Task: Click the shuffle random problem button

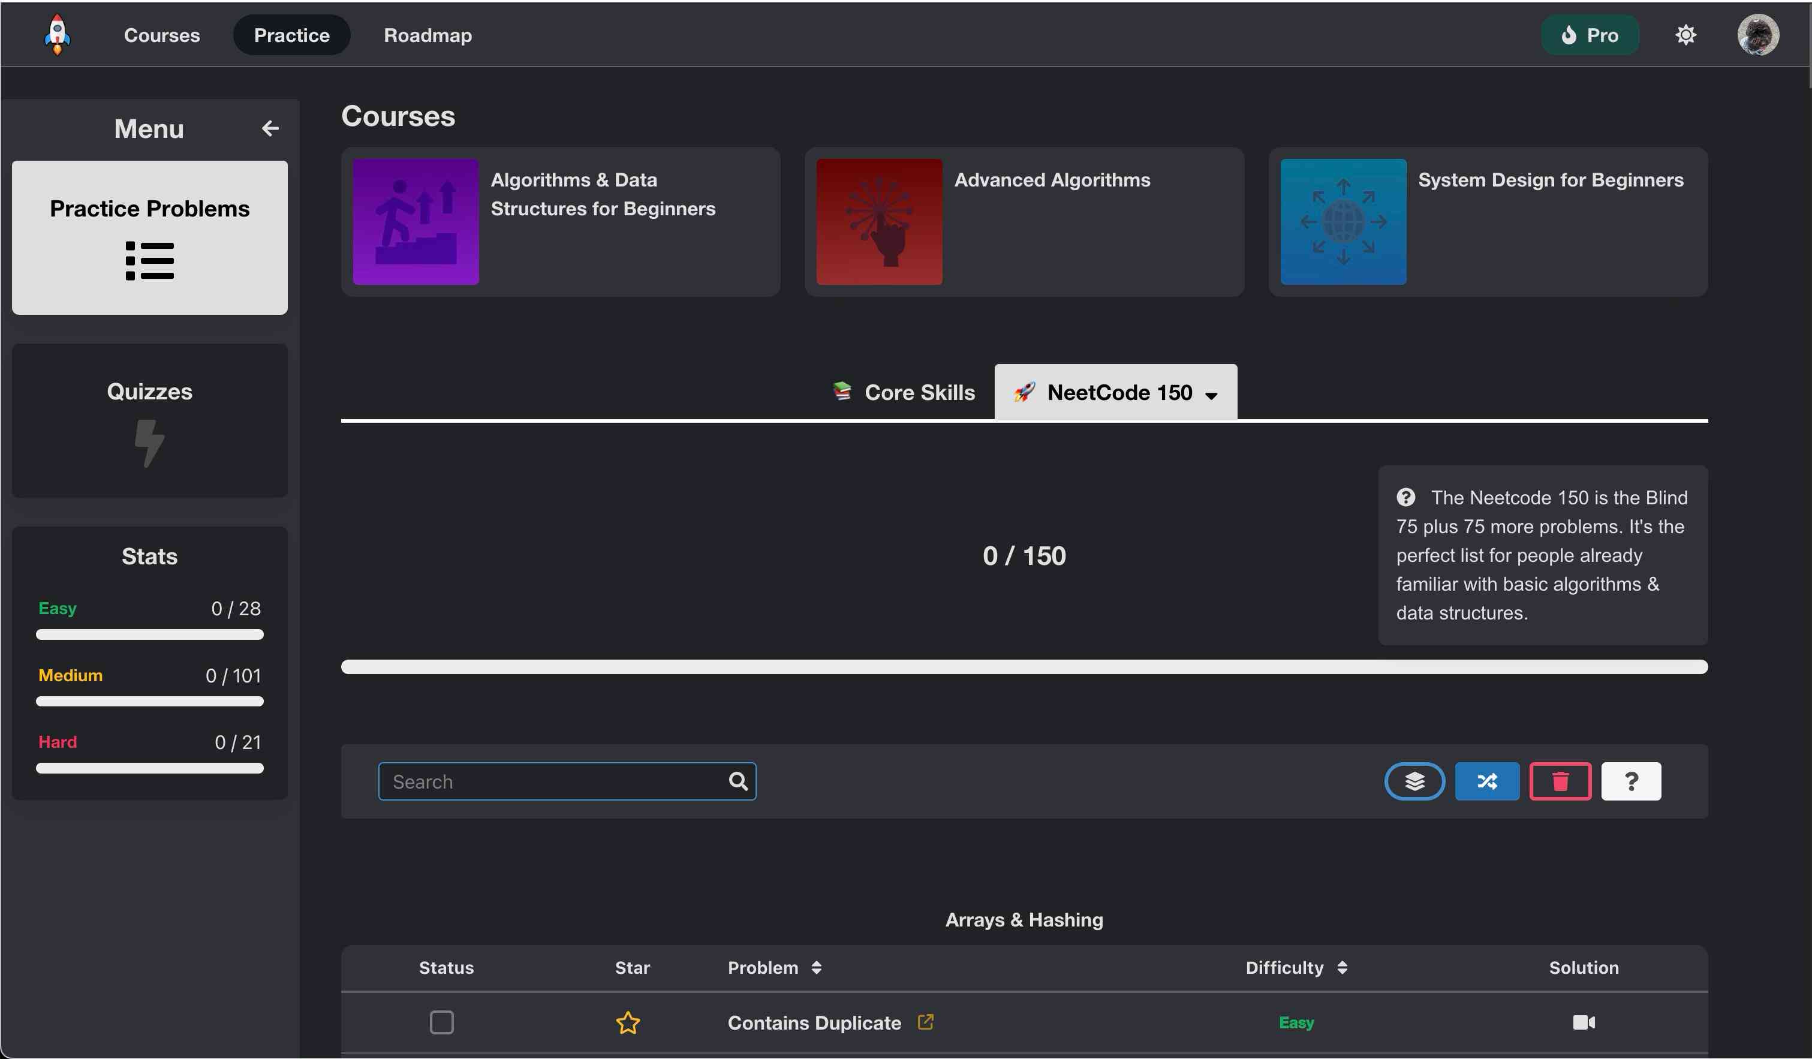Action: pos(1486,781)
